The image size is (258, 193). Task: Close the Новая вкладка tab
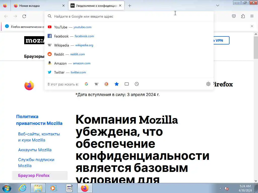(x=63, y=6)
